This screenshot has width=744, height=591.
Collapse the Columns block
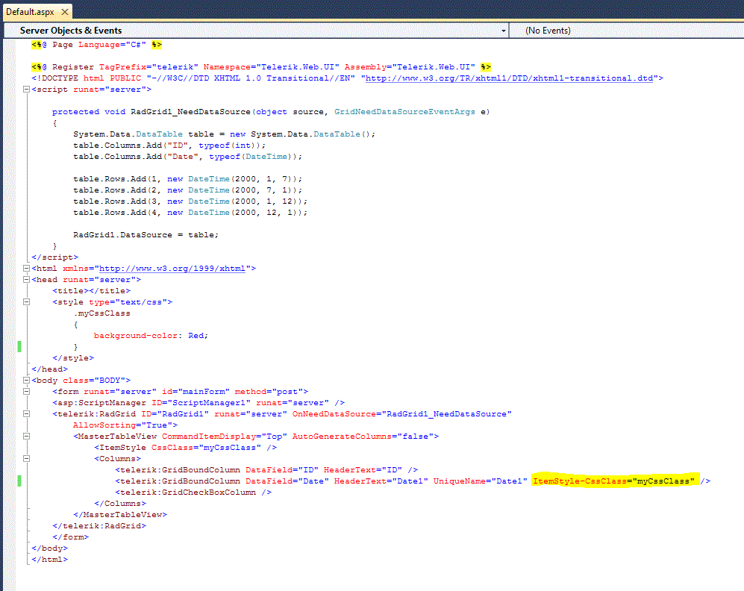(27, 459)
